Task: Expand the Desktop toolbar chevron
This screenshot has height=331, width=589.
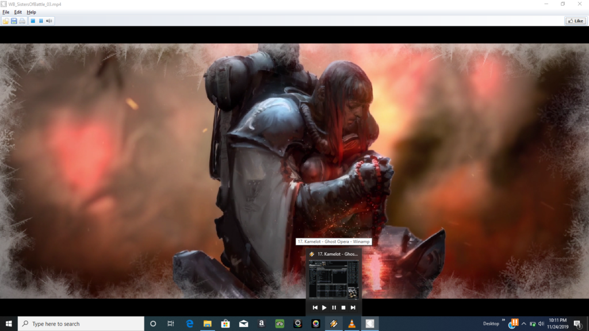Action: [503, 320]
